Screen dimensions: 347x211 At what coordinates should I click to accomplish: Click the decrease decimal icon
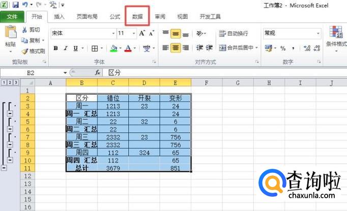317,48
